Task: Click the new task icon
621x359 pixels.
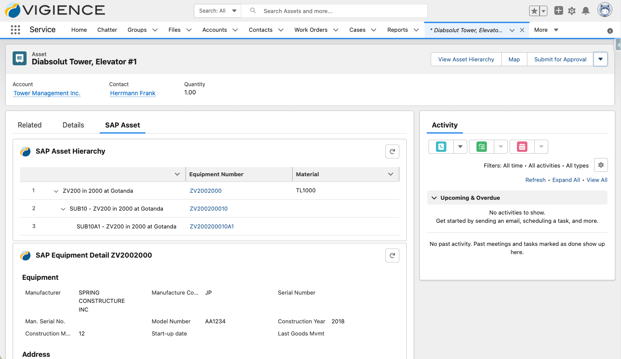Action: click(482, 147)
